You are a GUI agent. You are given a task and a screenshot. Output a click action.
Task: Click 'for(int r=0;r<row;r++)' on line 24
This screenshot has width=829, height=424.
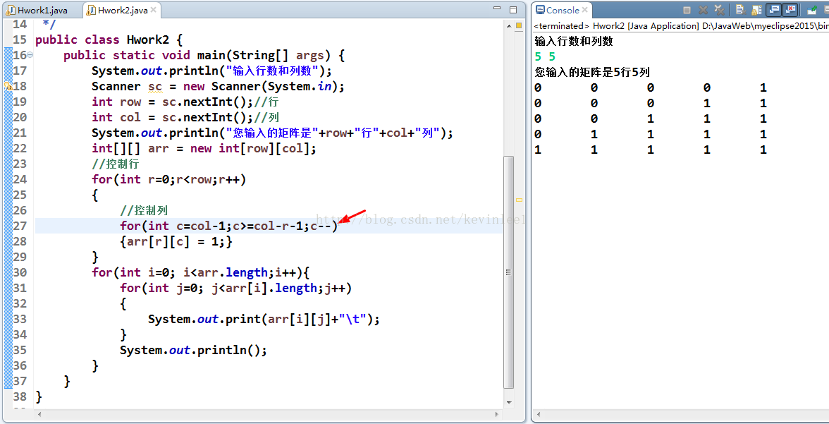(x=169, y=179)
